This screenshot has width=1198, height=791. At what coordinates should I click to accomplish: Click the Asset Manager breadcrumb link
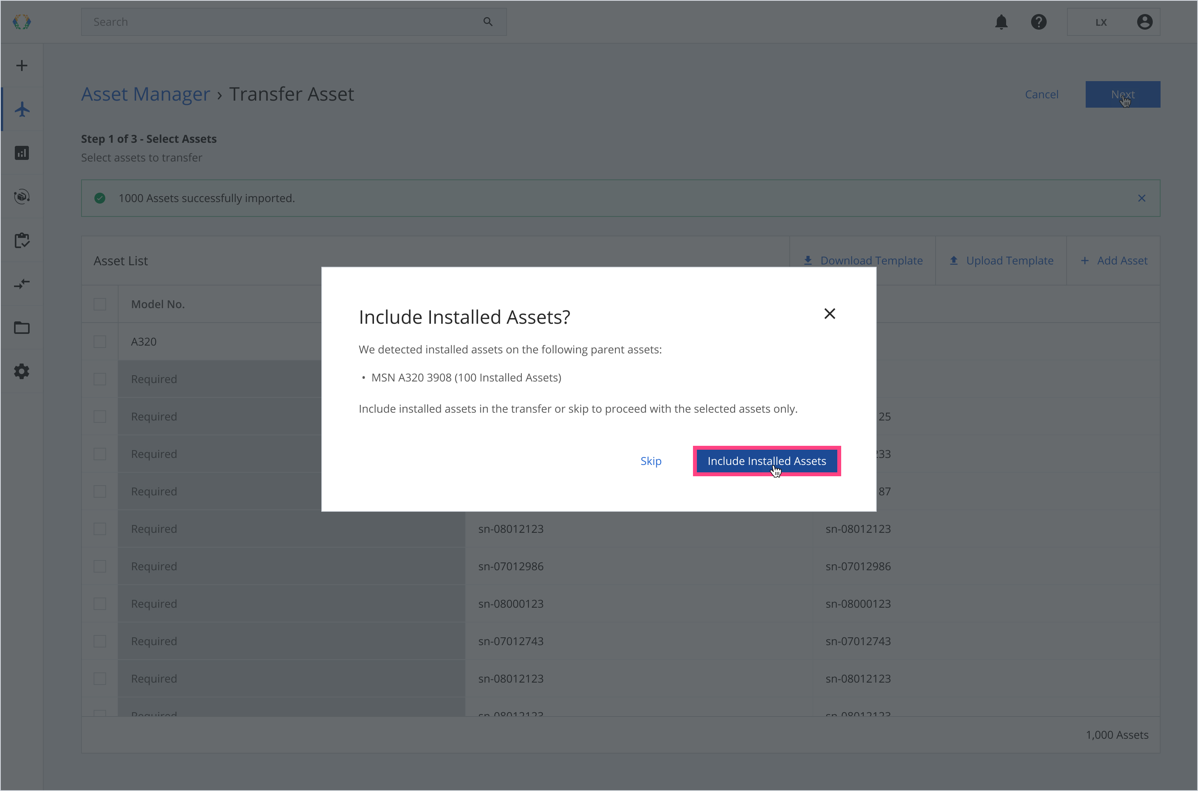(x=146, y=94)
